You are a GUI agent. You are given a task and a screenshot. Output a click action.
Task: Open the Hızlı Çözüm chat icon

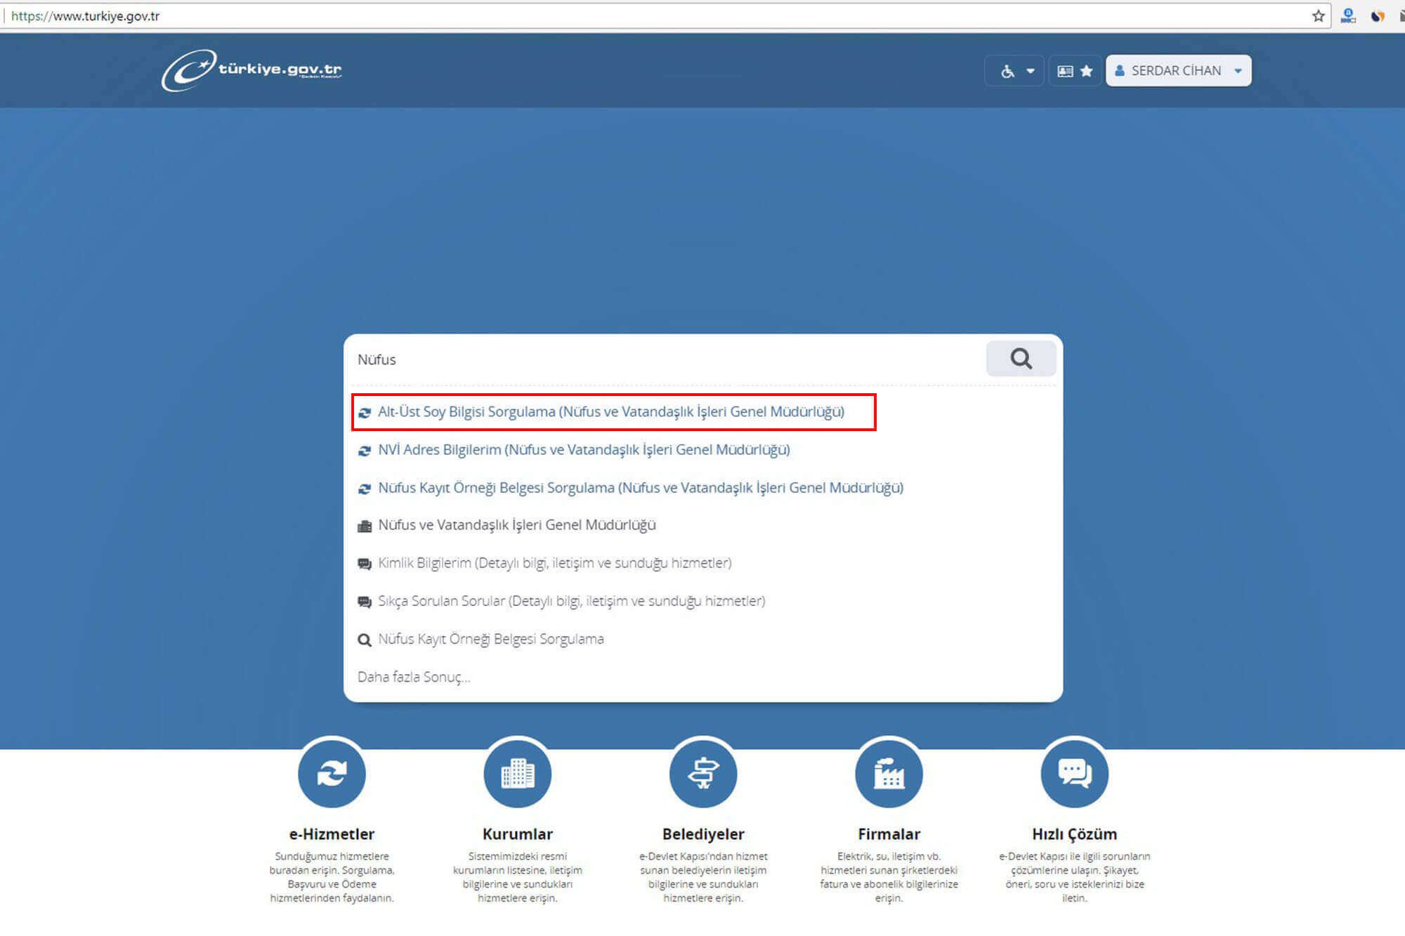[1075, 773]
